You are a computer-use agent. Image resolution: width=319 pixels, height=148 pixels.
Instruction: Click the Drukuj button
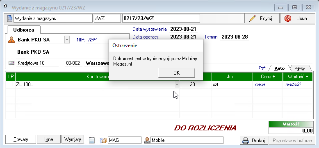[x=254, y=140]
